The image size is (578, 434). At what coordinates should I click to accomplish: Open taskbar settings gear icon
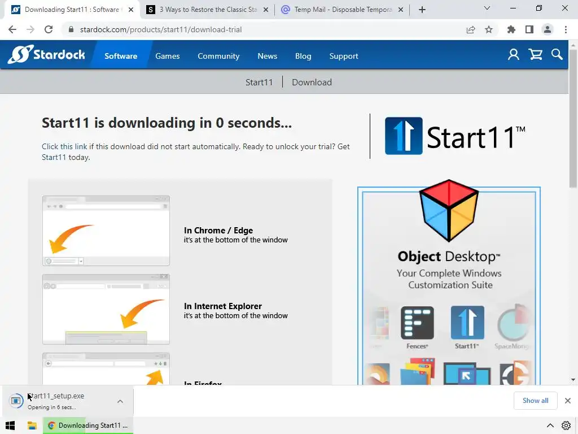click(x=566, y=426)
